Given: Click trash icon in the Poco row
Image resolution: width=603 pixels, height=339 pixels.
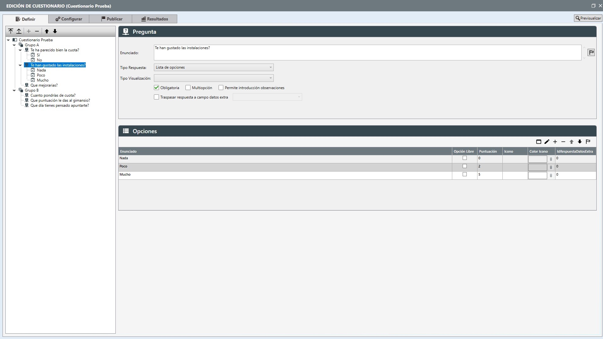Looking at the screenshot, I should pos(551,167).
